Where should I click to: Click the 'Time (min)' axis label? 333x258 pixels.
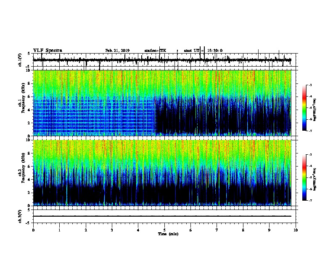click(168, 234)
